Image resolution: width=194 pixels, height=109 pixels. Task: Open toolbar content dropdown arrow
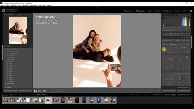(x=159, y=91)
